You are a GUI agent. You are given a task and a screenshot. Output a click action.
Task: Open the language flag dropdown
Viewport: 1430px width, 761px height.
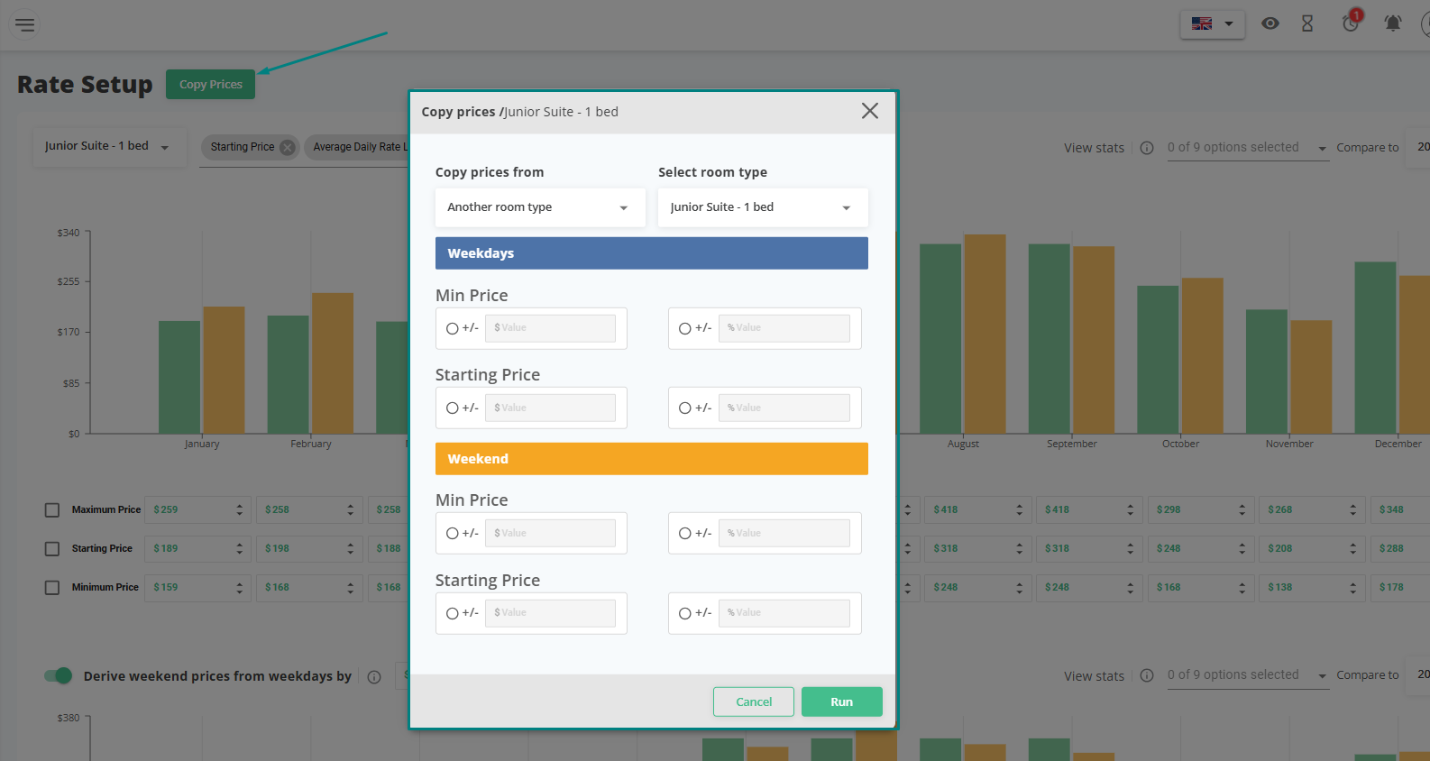(x=1212, y=24)
